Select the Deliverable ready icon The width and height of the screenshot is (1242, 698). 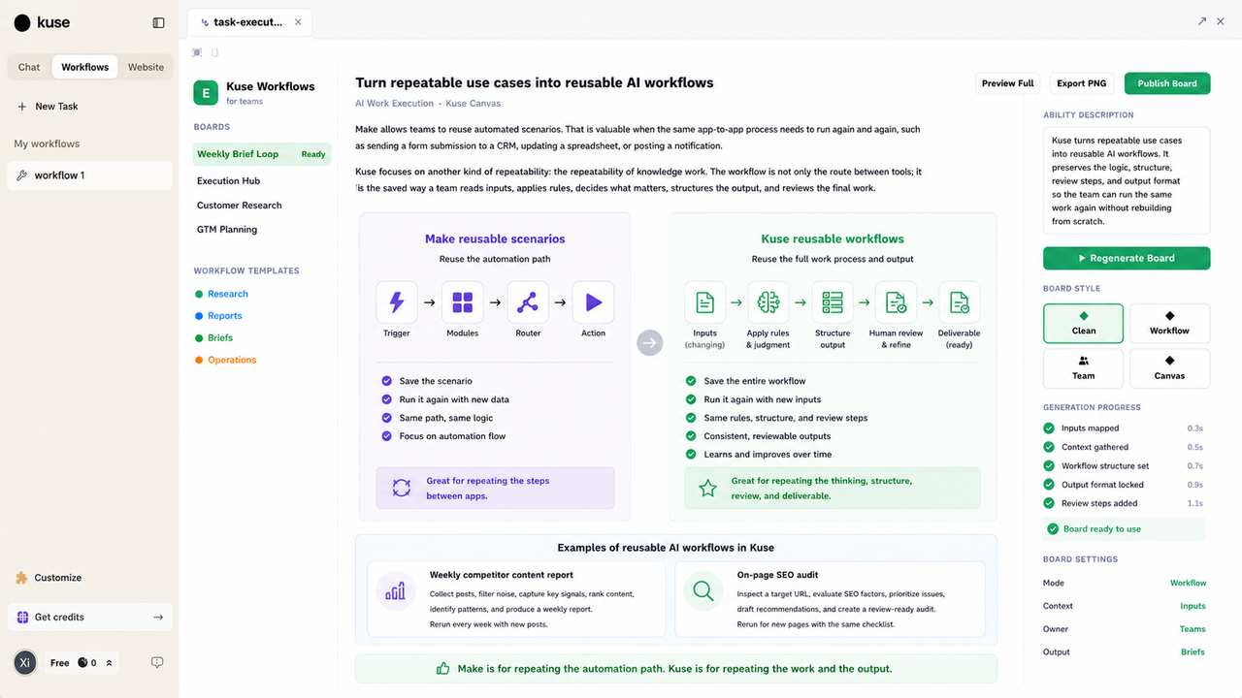click(960, 302)
